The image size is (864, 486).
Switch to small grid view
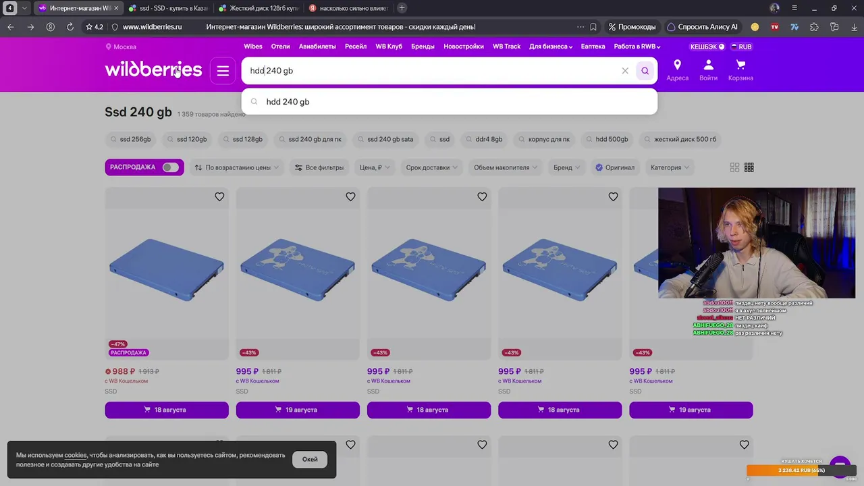tap(749, 167)
